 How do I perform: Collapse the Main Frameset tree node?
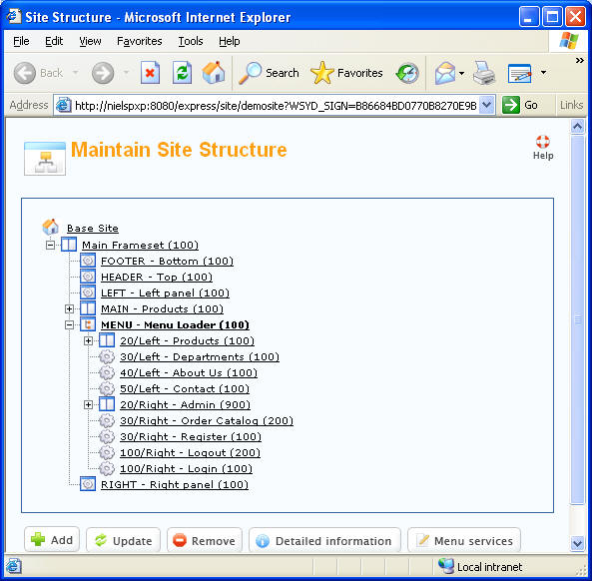click(50, 245)
